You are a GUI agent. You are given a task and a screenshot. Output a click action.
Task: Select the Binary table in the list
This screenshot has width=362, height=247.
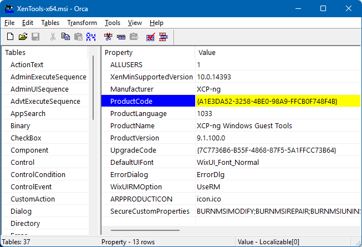click(x=21, y=125)
